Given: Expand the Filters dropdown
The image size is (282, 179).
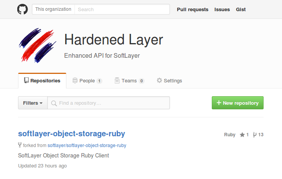Looking at the screenshot, I should [33, 103].
